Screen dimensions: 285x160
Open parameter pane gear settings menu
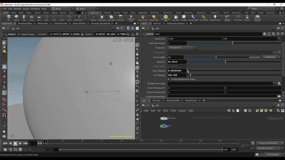(x=265, y=34)
